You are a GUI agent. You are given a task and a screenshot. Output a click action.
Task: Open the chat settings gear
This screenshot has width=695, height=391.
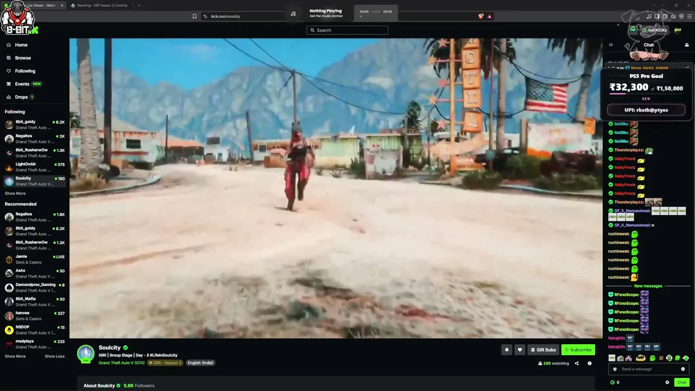tap(667, 382)
